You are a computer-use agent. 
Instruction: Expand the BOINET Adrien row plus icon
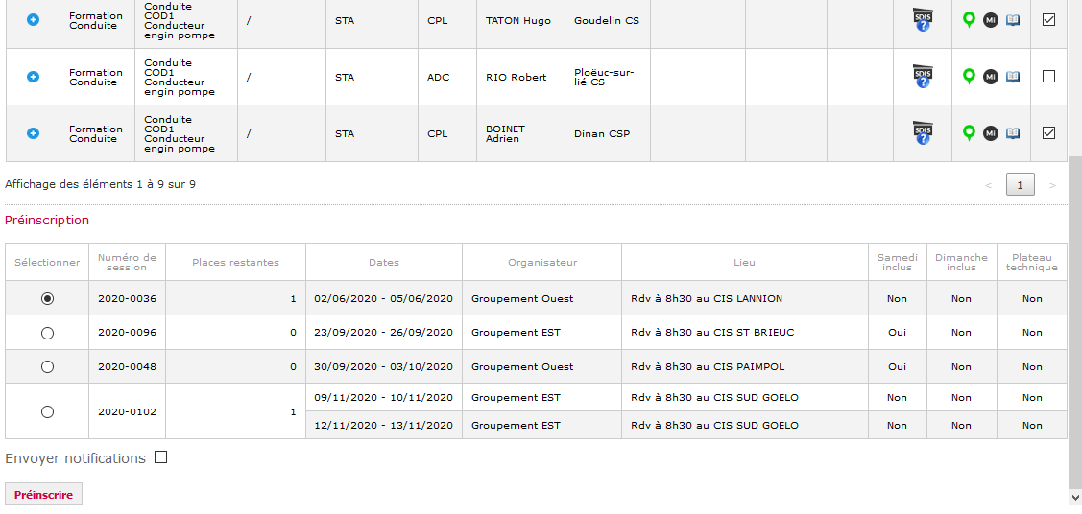tap(33, 133)
